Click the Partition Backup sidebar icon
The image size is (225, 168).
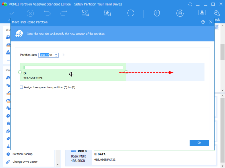point(8,154)
